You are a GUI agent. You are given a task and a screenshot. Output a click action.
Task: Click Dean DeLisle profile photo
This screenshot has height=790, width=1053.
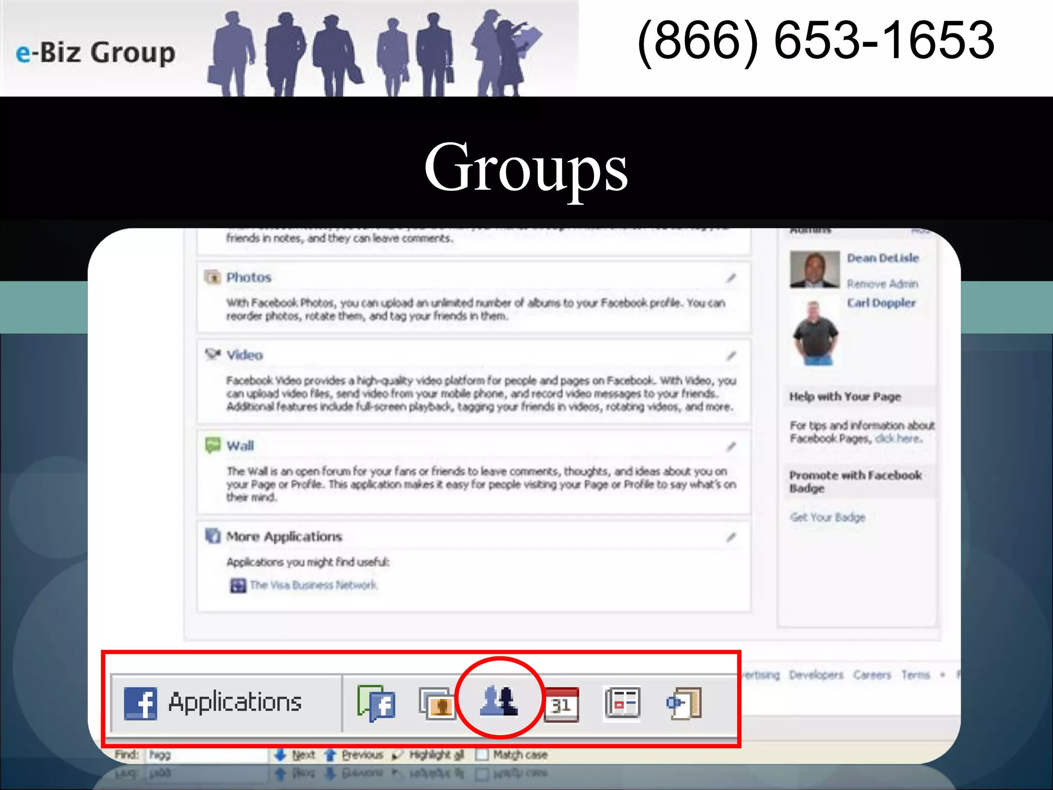point(814,269)
